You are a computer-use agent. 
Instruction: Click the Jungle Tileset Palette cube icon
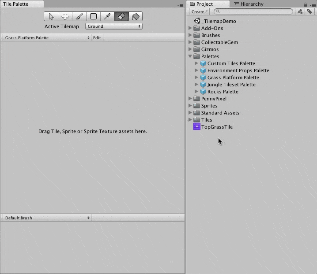203,85
